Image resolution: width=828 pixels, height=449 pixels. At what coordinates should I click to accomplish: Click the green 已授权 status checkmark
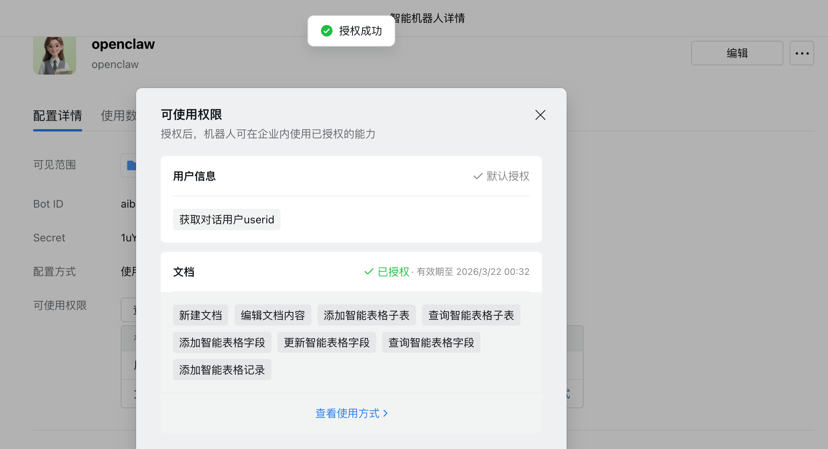click(369, 272)
